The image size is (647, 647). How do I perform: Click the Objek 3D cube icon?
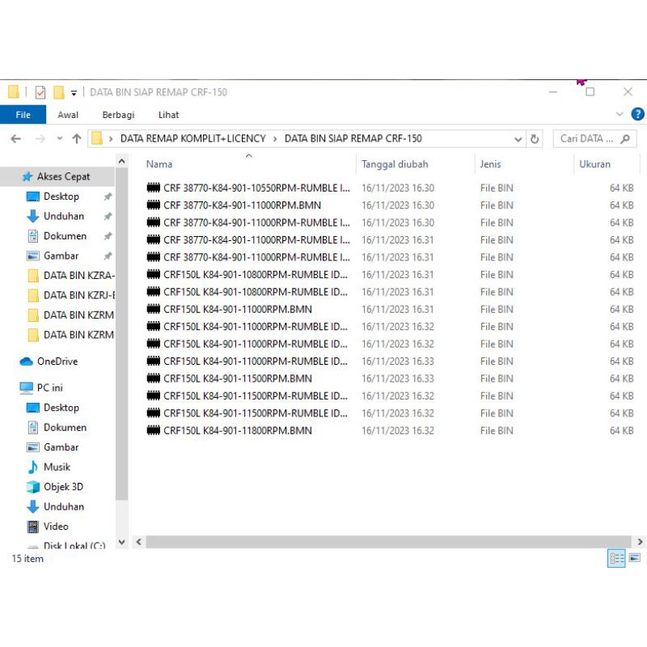pos(33,487)
